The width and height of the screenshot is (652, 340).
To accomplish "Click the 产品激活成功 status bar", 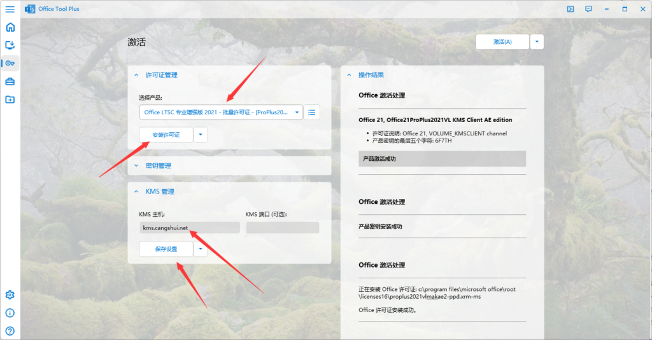I will point(442,159).
